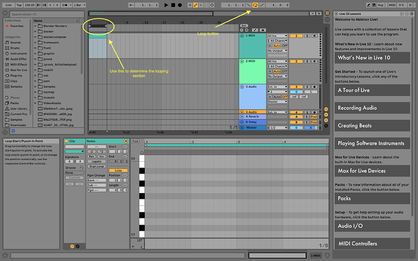Show the I/O section toggle icon
This screenshot has width=418, height=261.
(326, 110)
